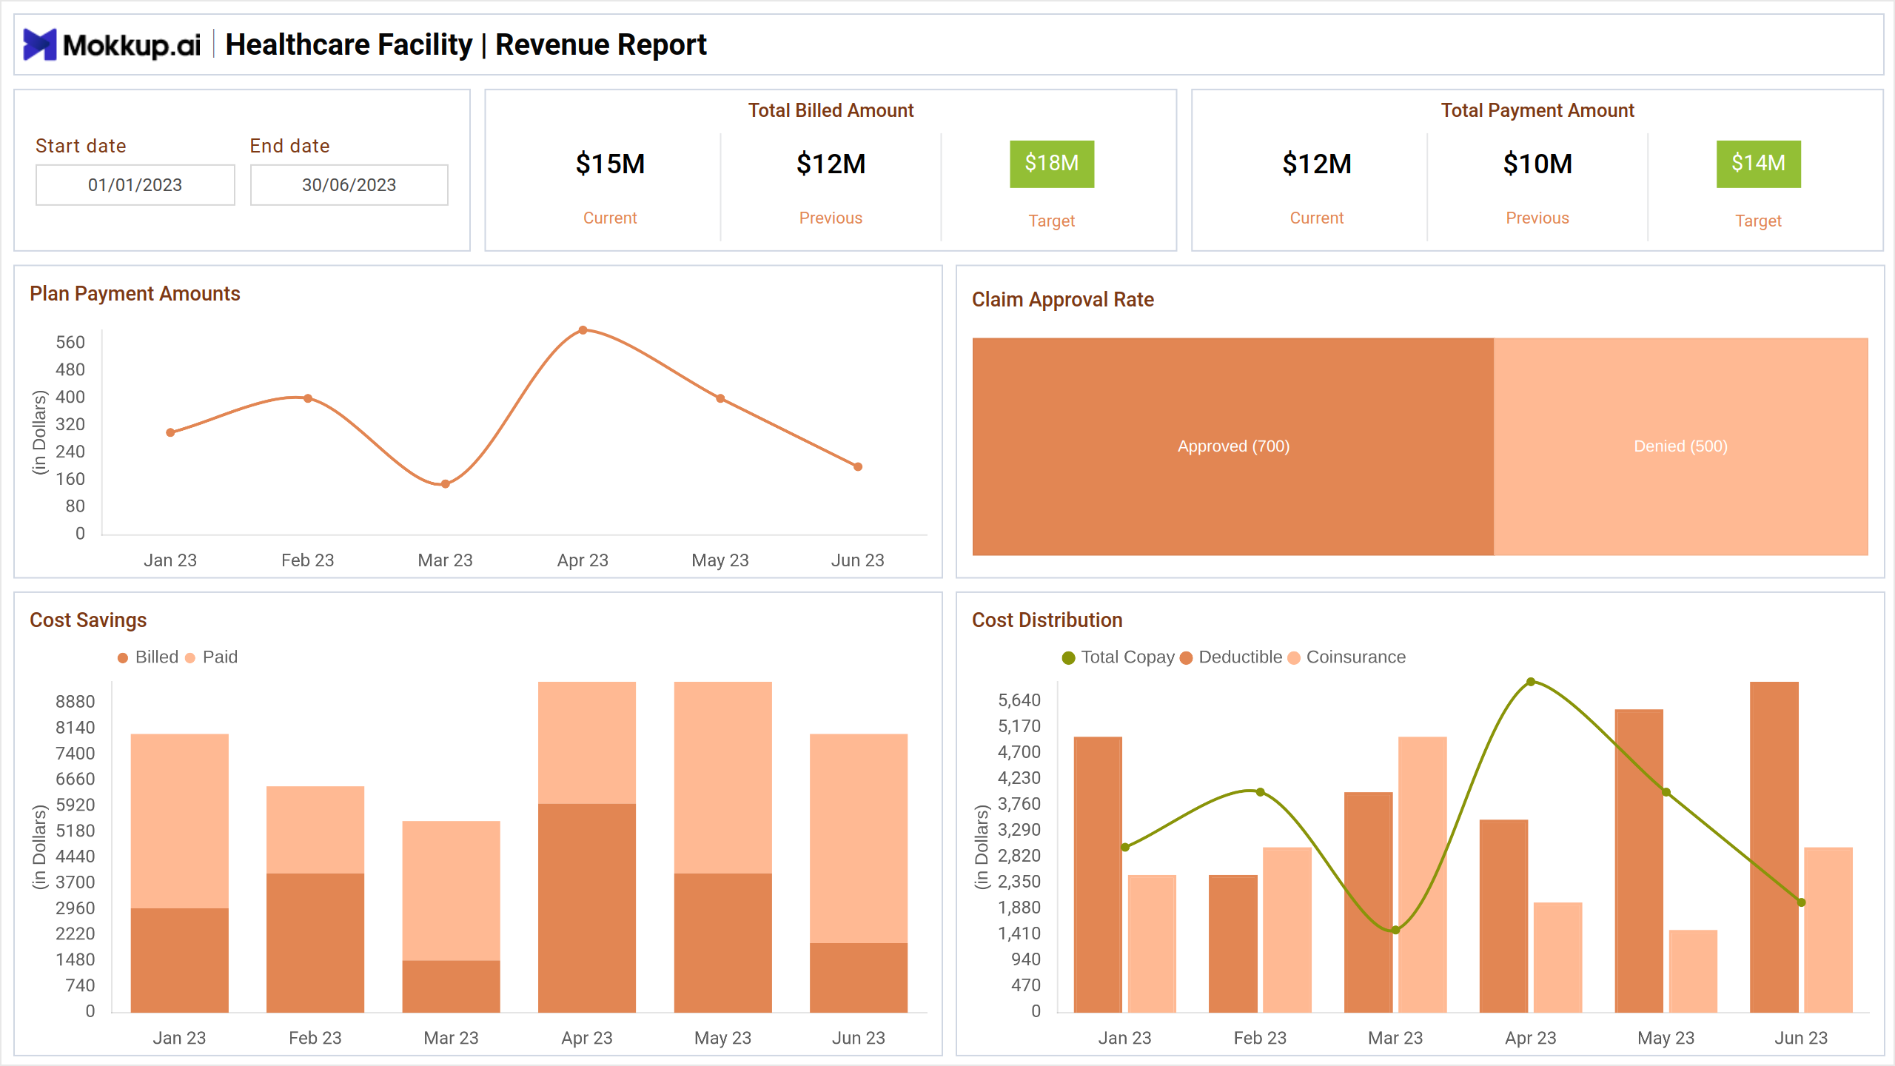Click the Mokkup.ai logo icon
The width and height of the screenshot is (1895, 1066).
pyautogui.click(x=40, y=44)
